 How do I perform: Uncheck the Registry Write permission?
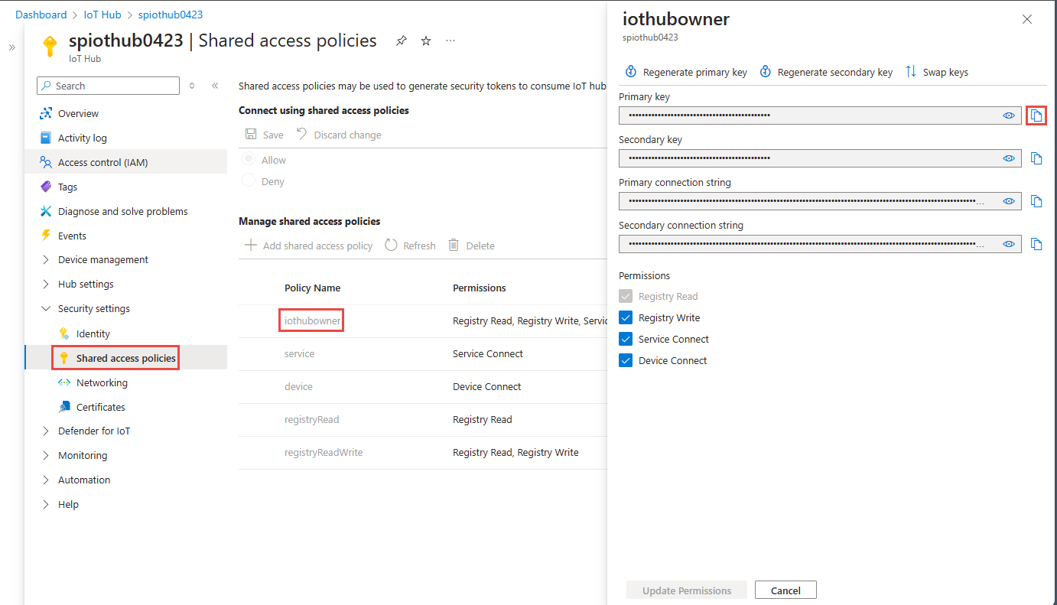[x=626, y=317]
